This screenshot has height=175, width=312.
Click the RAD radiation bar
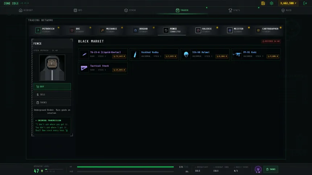point(126,171)
